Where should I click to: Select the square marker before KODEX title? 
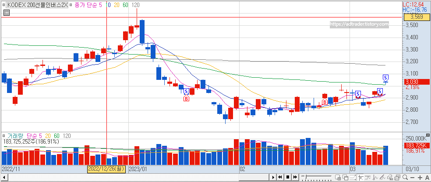[4, 5]
